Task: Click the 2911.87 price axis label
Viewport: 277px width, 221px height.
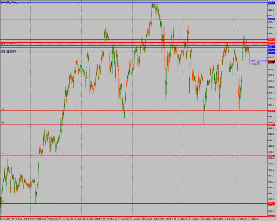Action: tap(271, 140)
